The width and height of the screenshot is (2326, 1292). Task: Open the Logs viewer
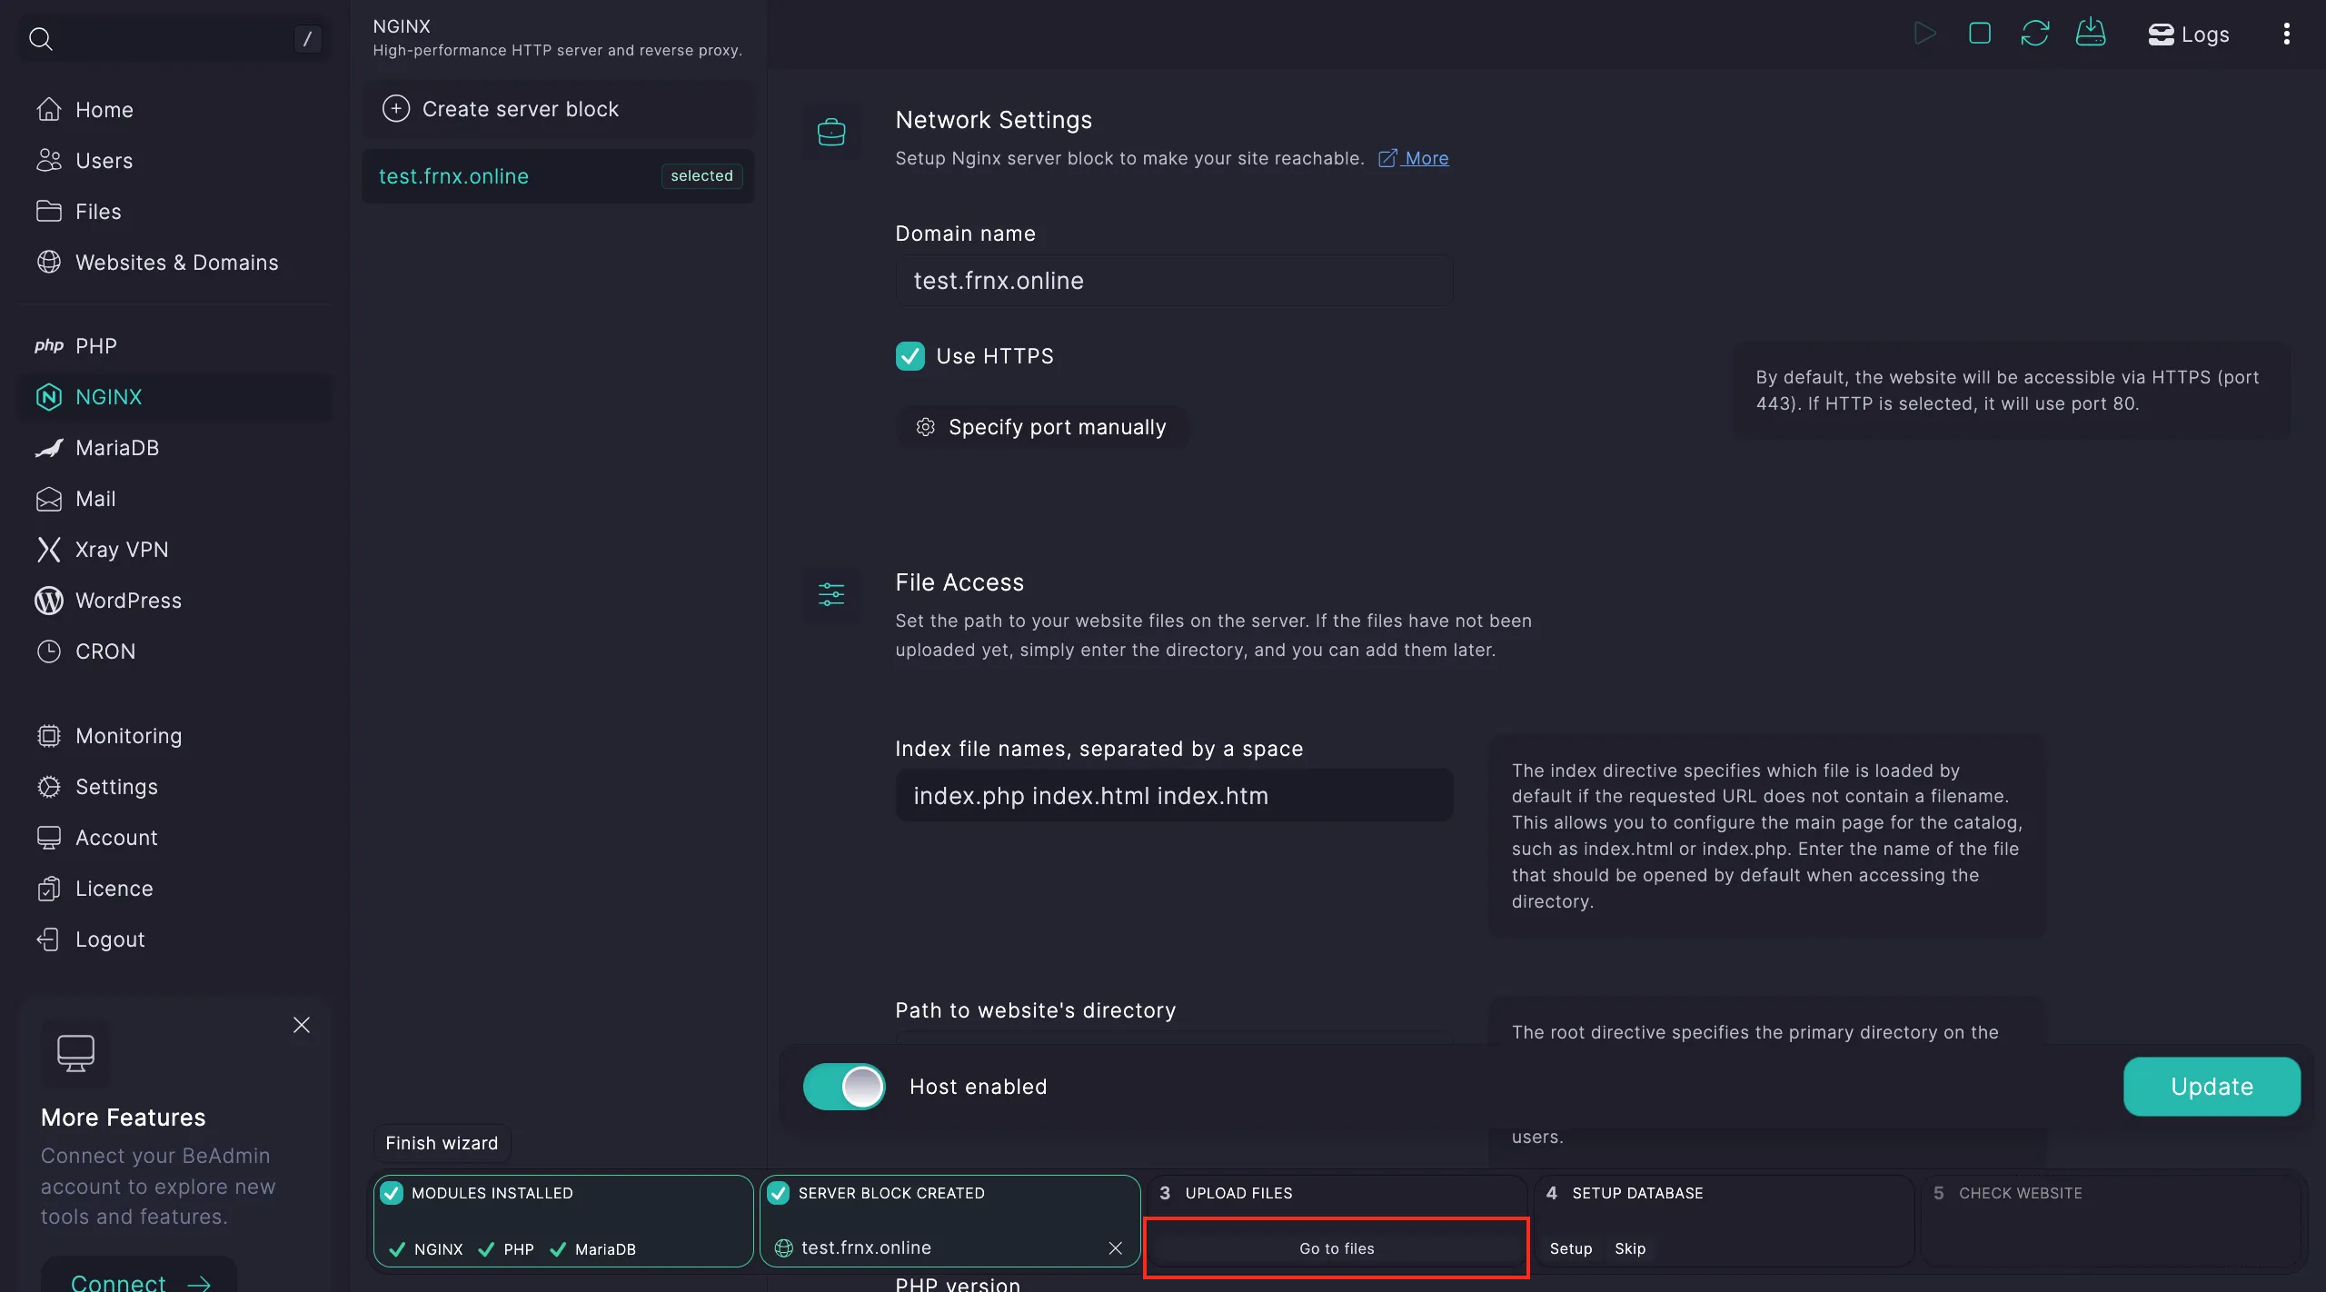2188,35
